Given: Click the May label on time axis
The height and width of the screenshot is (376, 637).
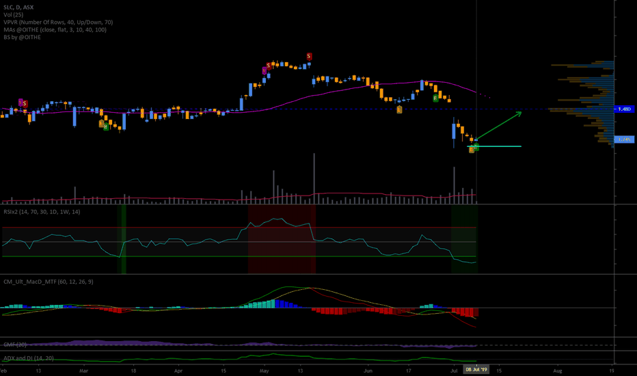Looking at the screenshot, I should (265, 371).
